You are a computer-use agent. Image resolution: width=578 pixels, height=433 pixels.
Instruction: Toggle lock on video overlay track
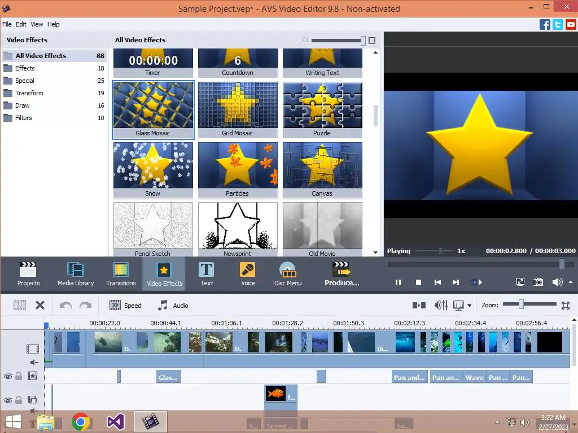19,400
